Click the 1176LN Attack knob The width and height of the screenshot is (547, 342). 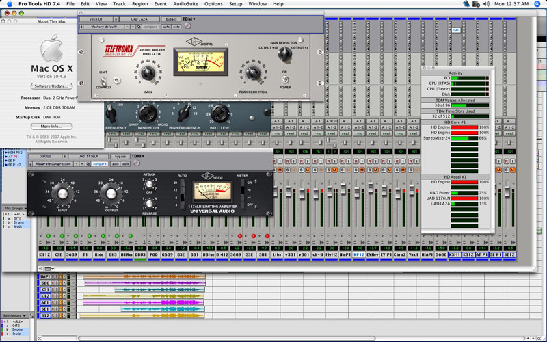pos(149,183)
